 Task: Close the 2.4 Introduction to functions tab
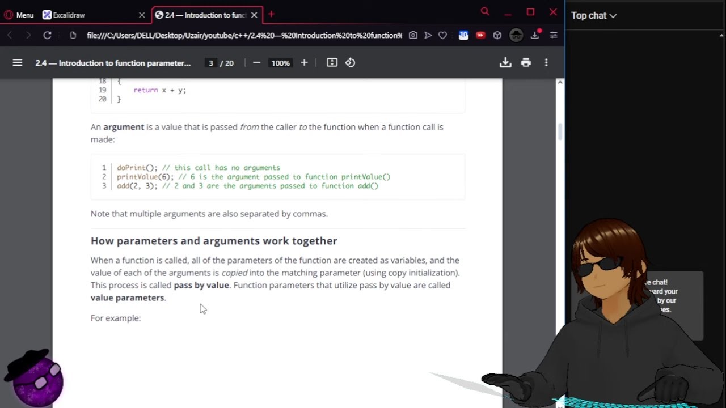(254, 15)
